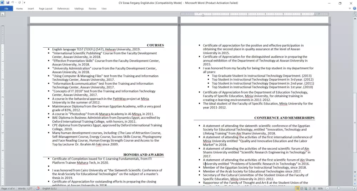Expand the minimized ribbon using the arrow

pyautogui.click(x=350, y=9)
